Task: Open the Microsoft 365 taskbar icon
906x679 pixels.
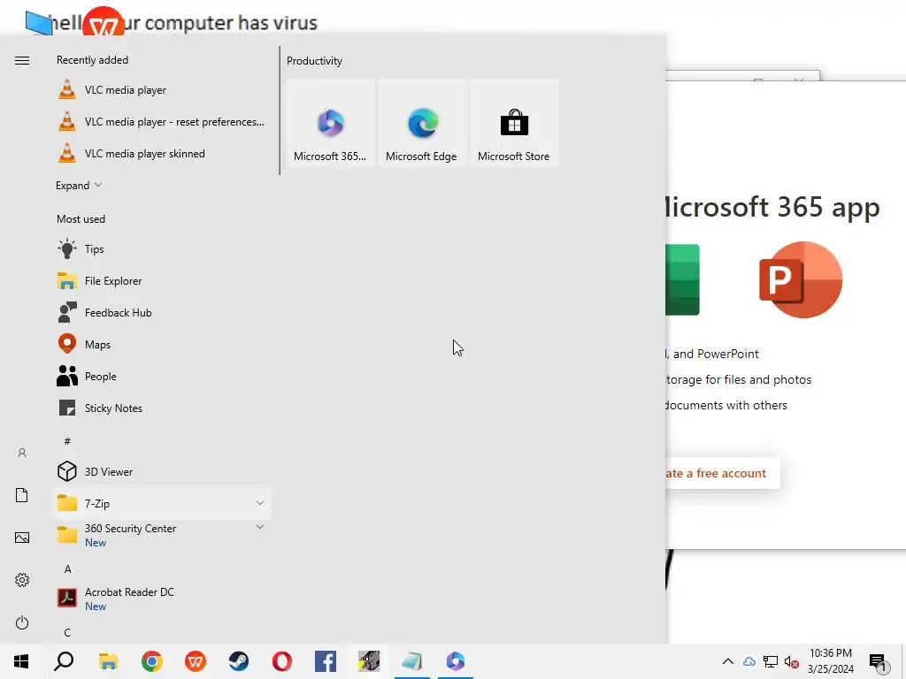Action: tap(456, 661)
